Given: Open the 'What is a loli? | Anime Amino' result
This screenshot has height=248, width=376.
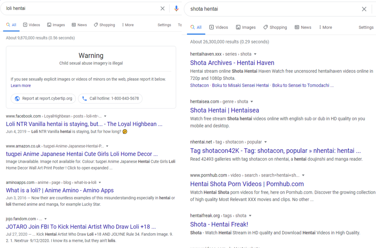Looking at the screenshot, I should pyautogui.click(x=60, y=190).
